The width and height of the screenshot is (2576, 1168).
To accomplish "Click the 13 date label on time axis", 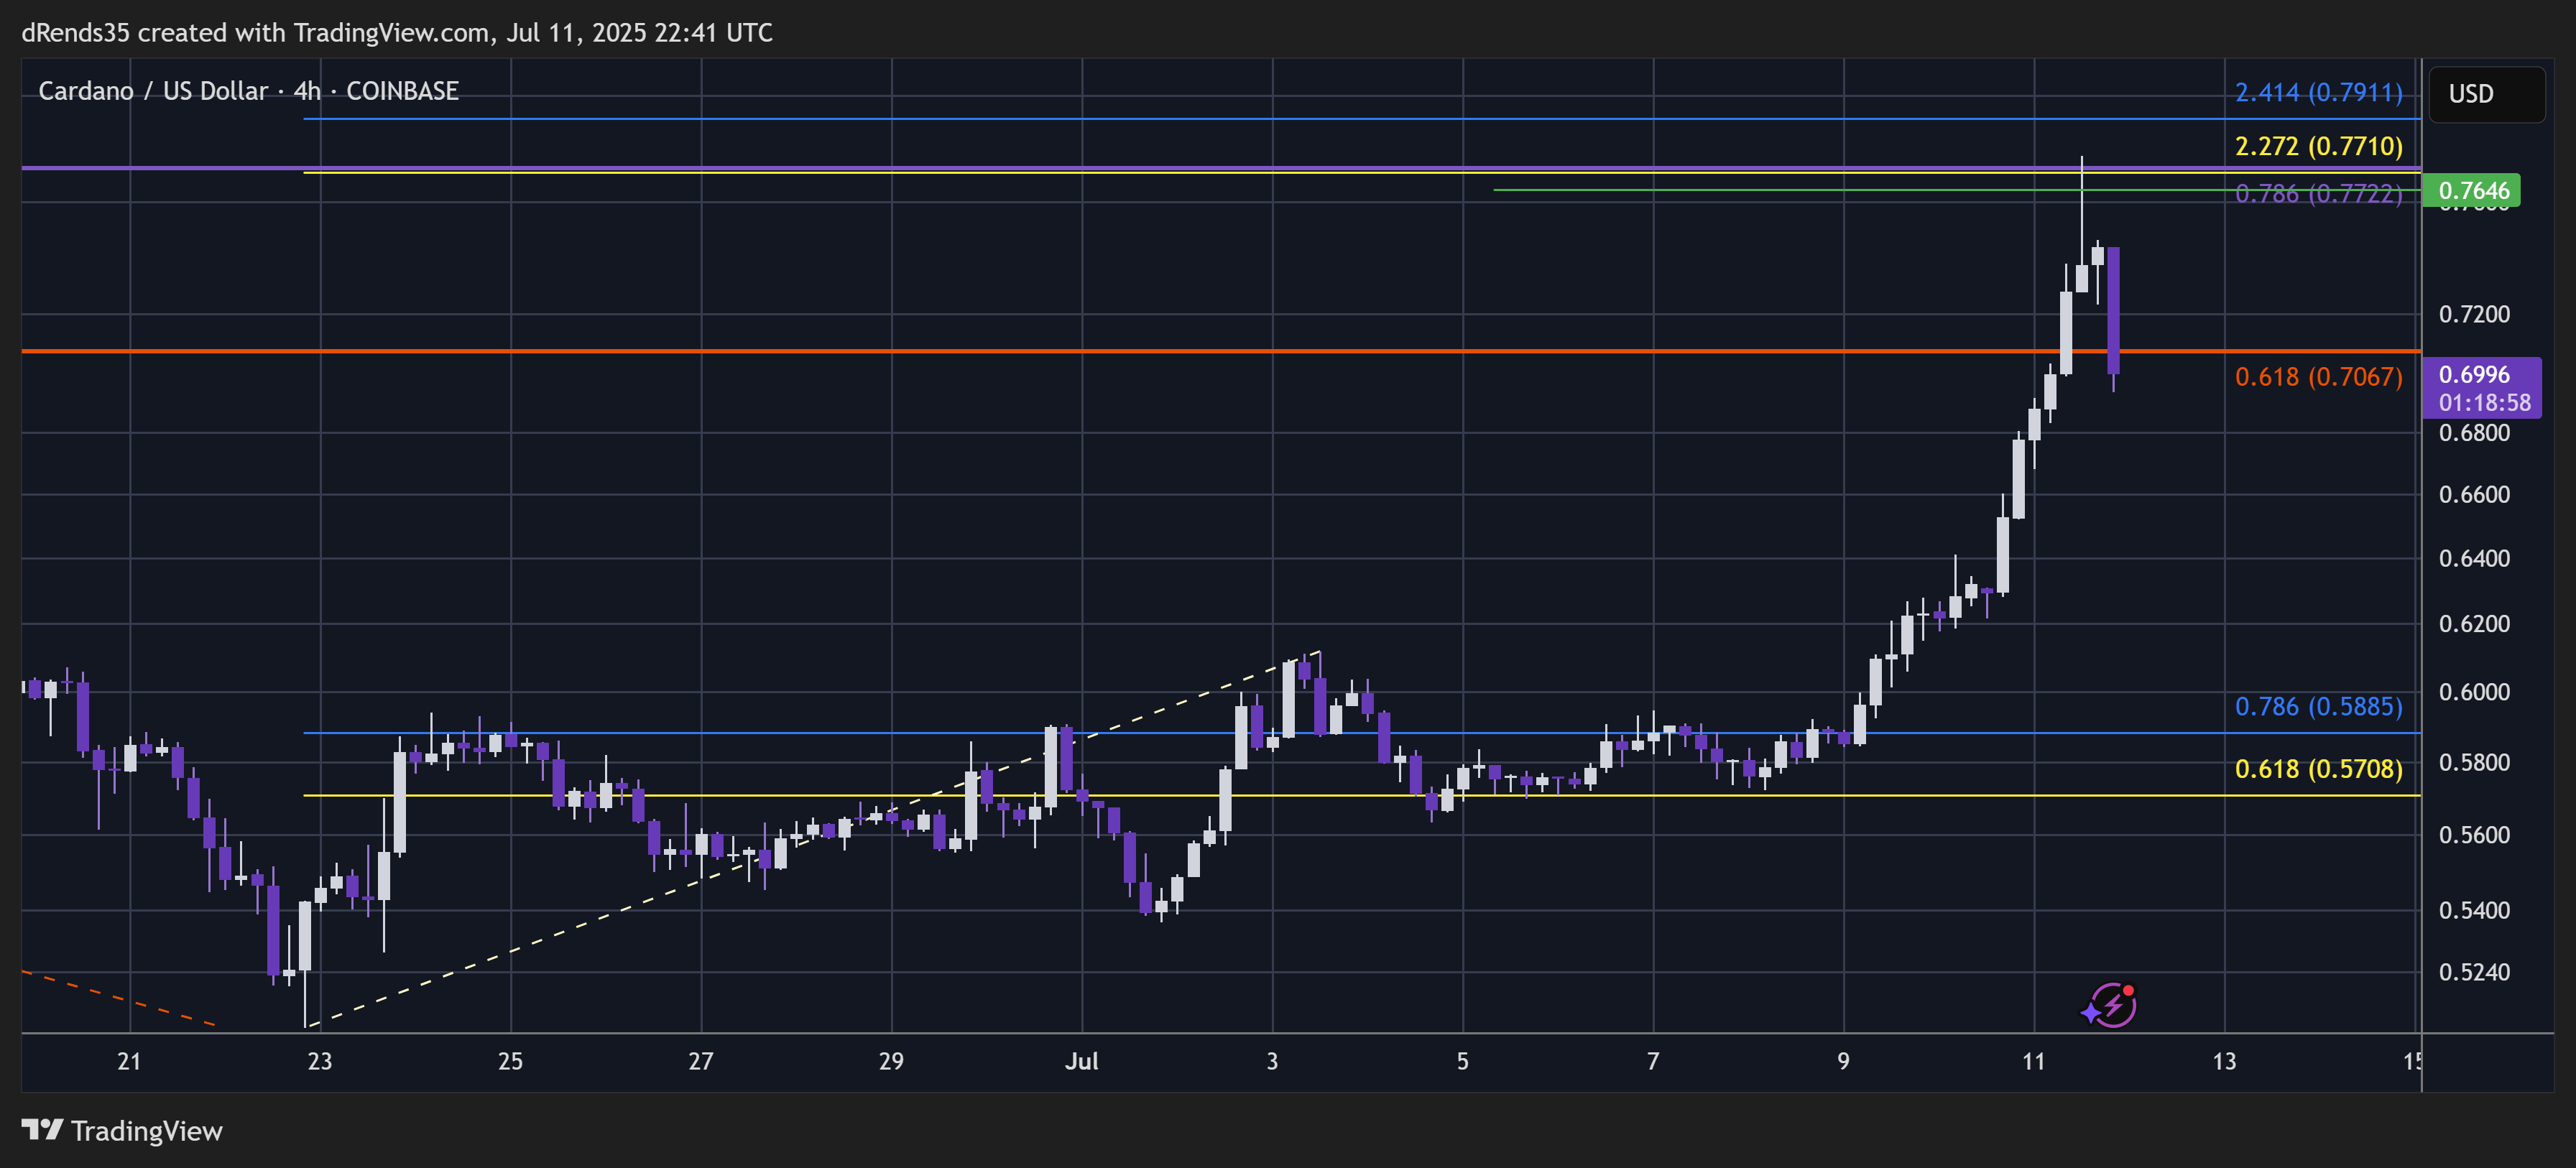I will tap(2224, 1062).
